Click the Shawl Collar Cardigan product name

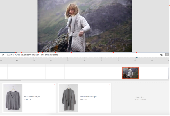[88, 97]
